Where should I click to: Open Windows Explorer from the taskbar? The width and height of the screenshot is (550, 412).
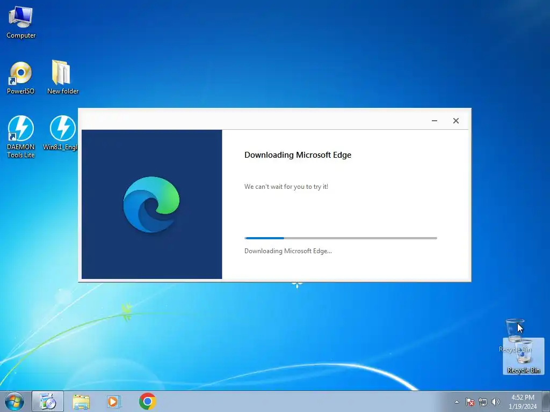(x=81, y=401)
